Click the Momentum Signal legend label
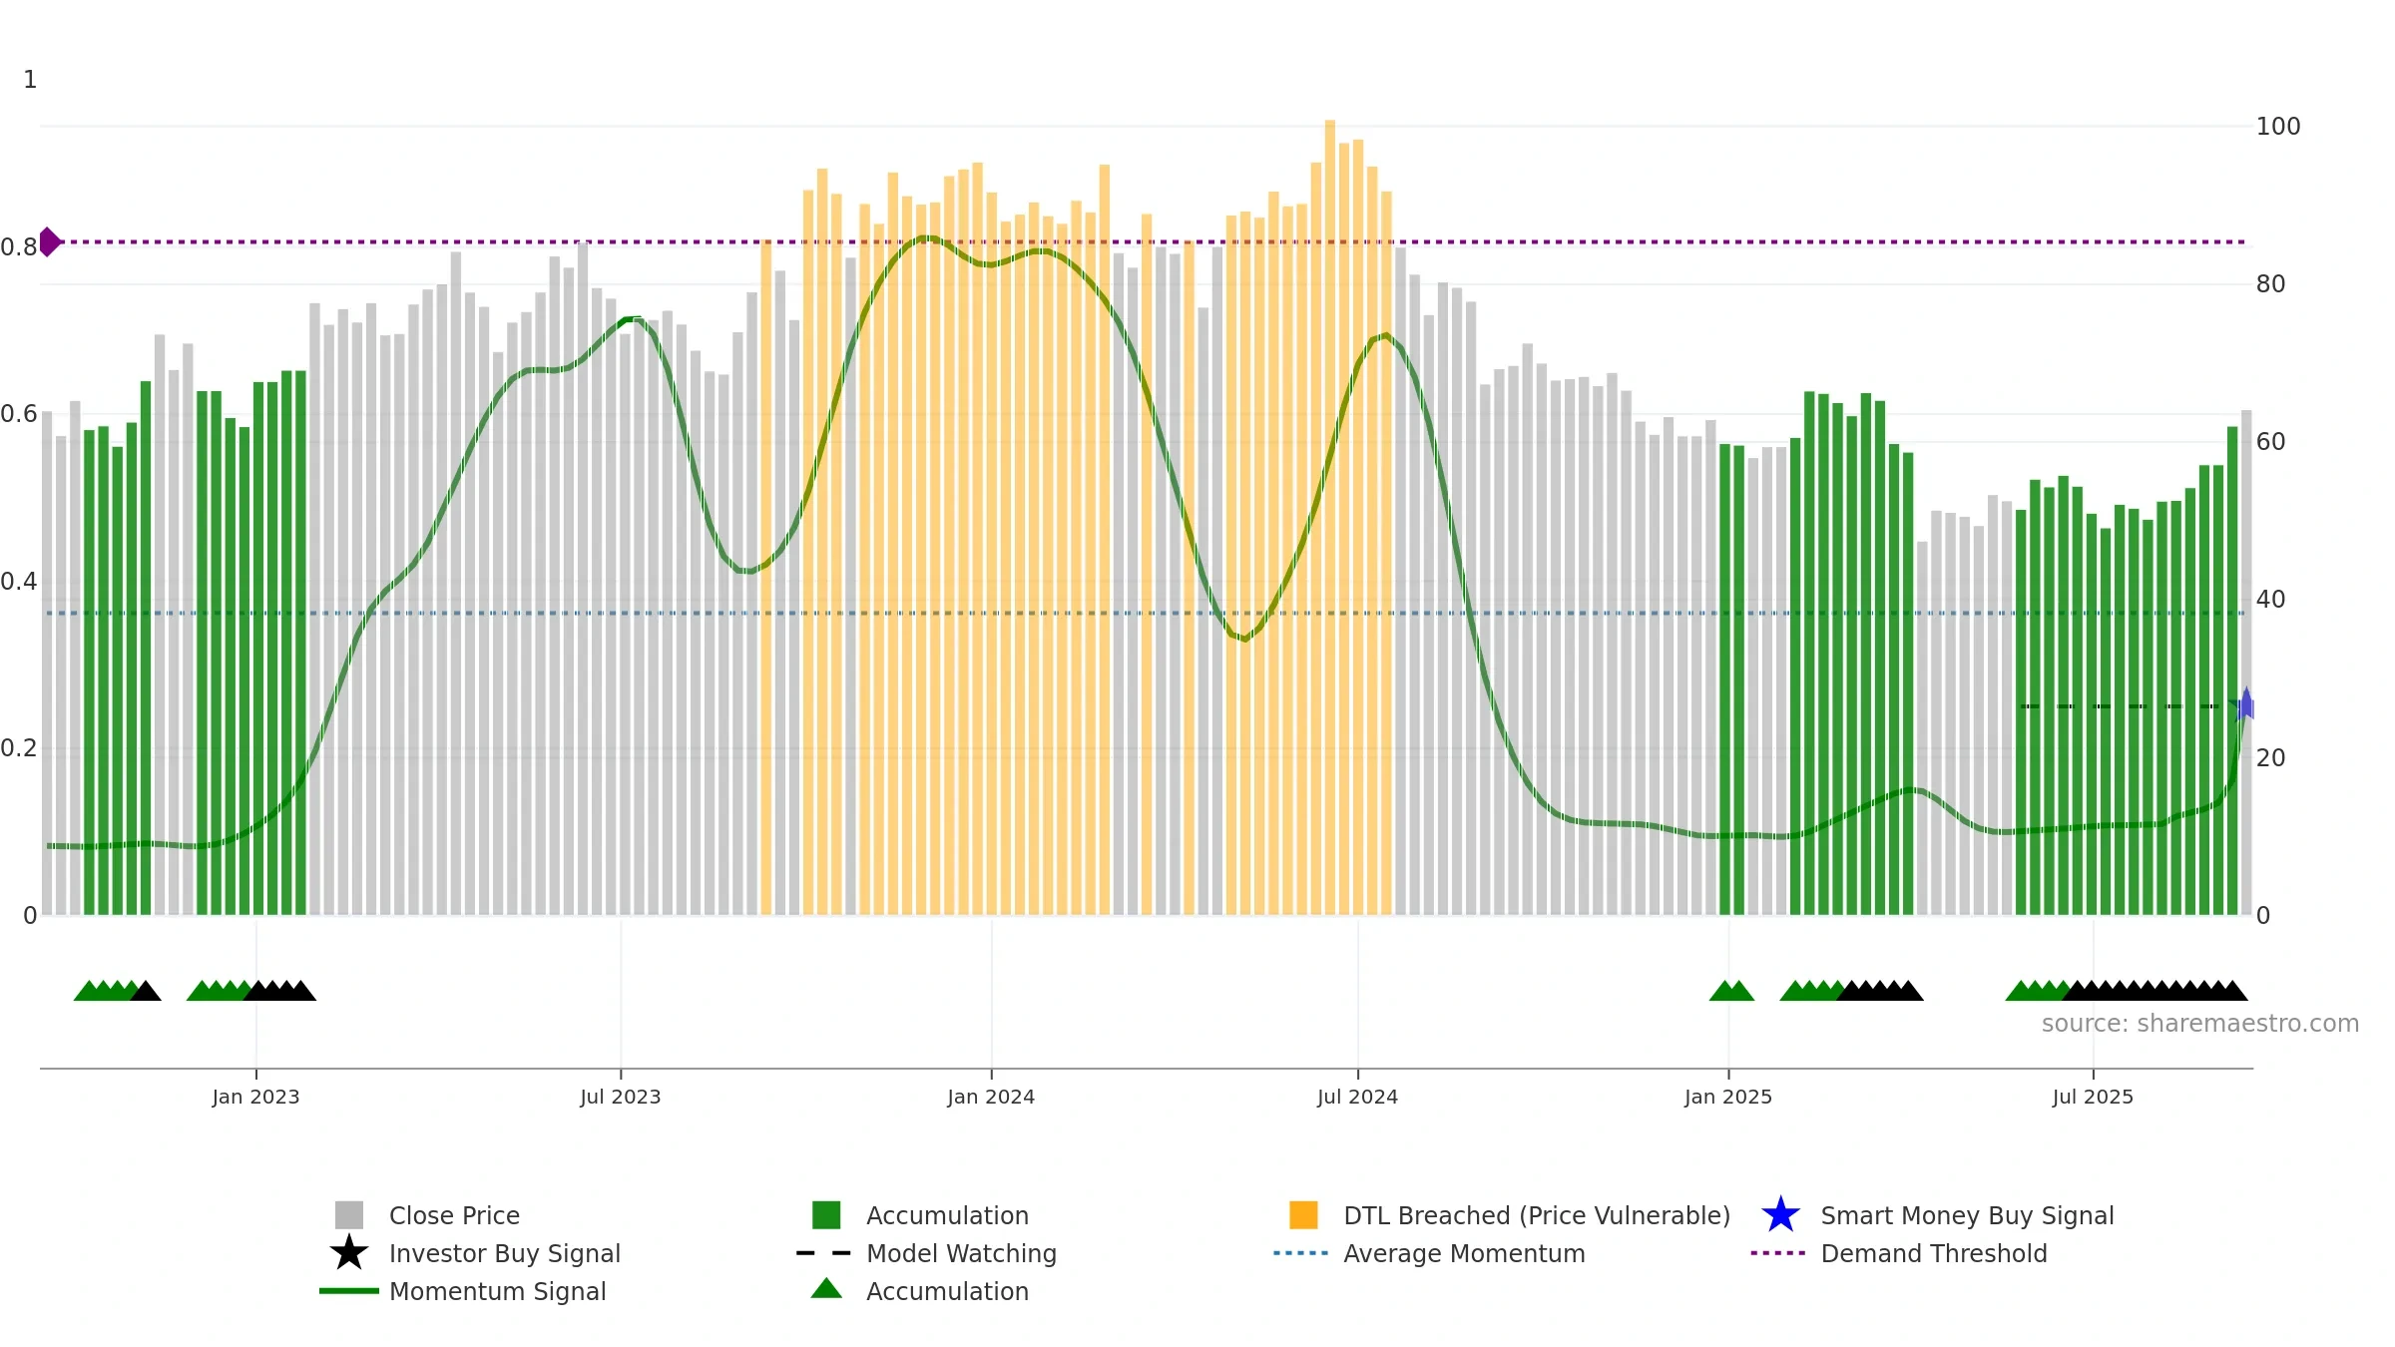Image resolution: width=2395 pixels, height=1347 pixels. 497,1291
